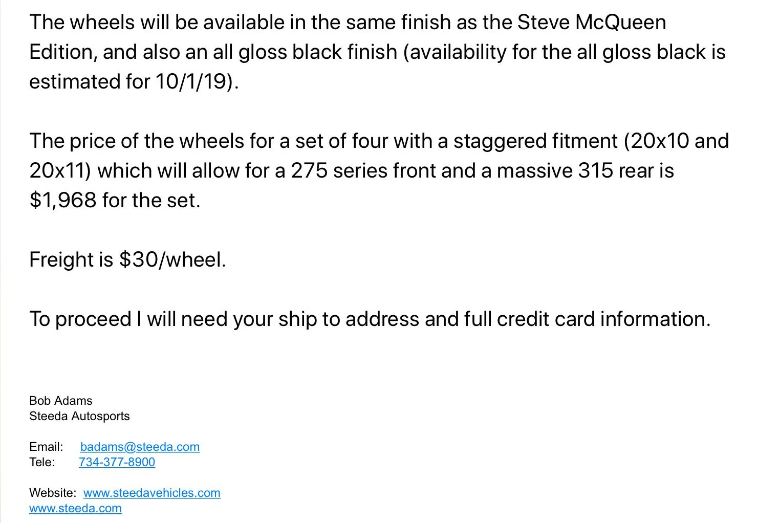Screen dimensions: 758x523
Task: Tap the 734-377-8900 phone number link
Action: pyautogui.click(x=117, y=462)
